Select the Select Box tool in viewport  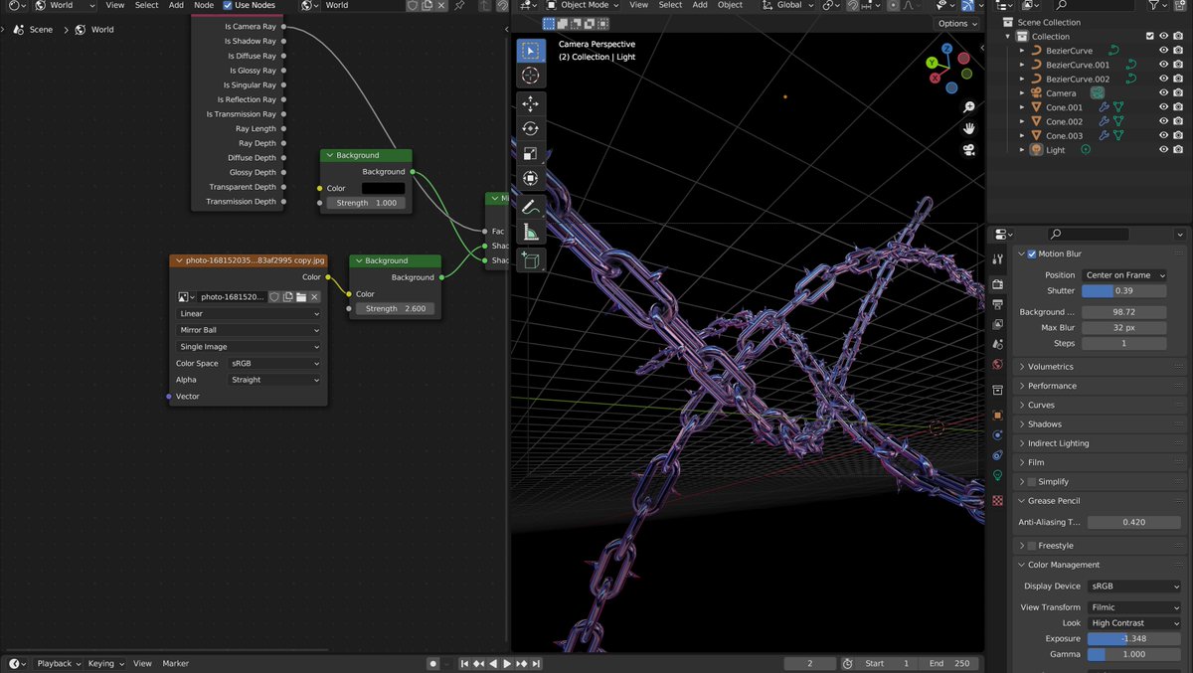point(530,51)
